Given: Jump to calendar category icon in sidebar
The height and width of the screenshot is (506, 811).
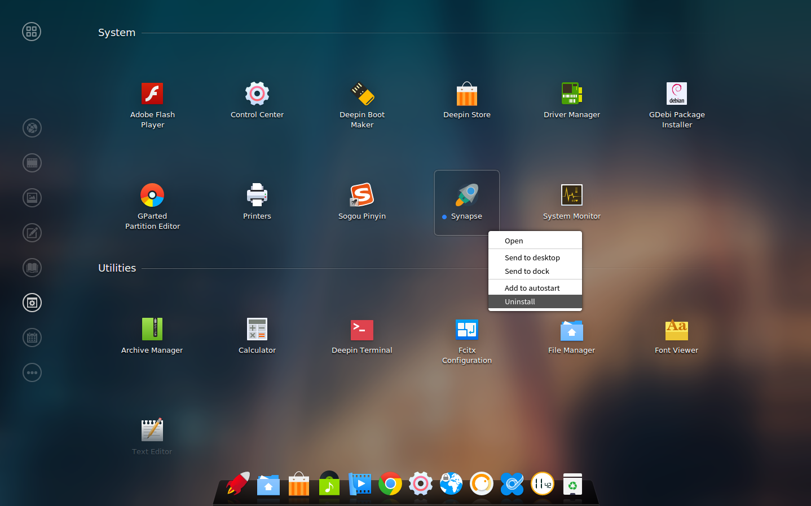Looking at the screenshot, I should pyautogui.click(x=32, y=338).
